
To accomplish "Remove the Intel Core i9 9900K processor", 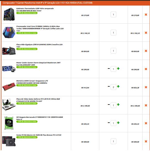I will [146, 33].
